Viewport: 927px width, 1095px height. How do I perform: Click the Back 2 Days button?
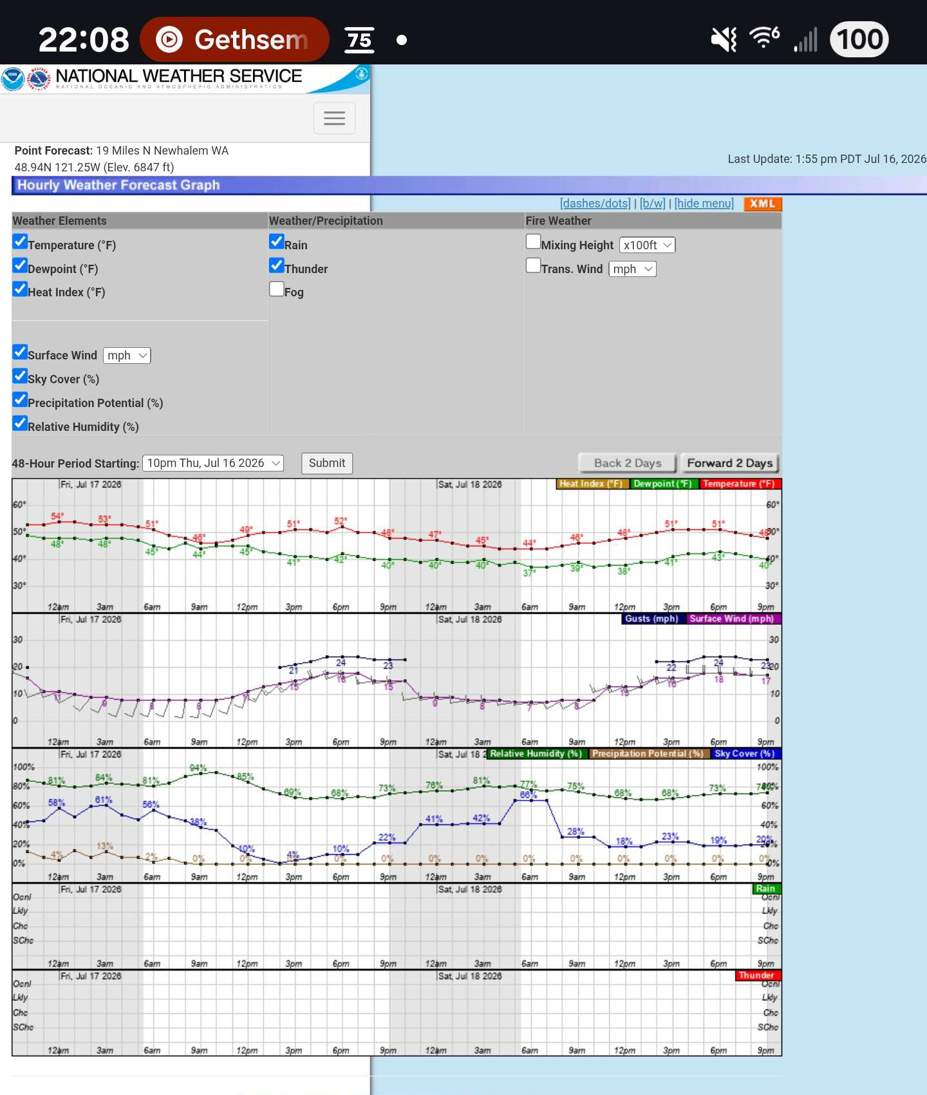[x=628, y=463]
